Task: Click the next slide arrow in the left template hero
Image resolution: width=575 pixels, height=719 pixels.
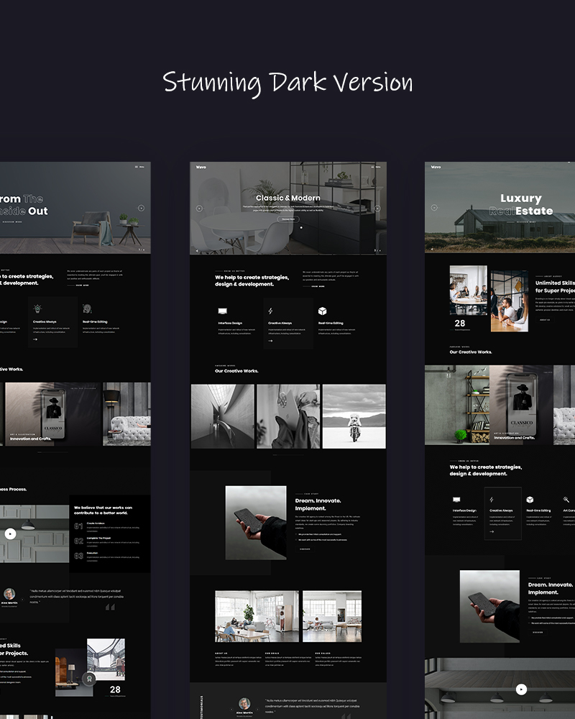Action: (141, 208)
